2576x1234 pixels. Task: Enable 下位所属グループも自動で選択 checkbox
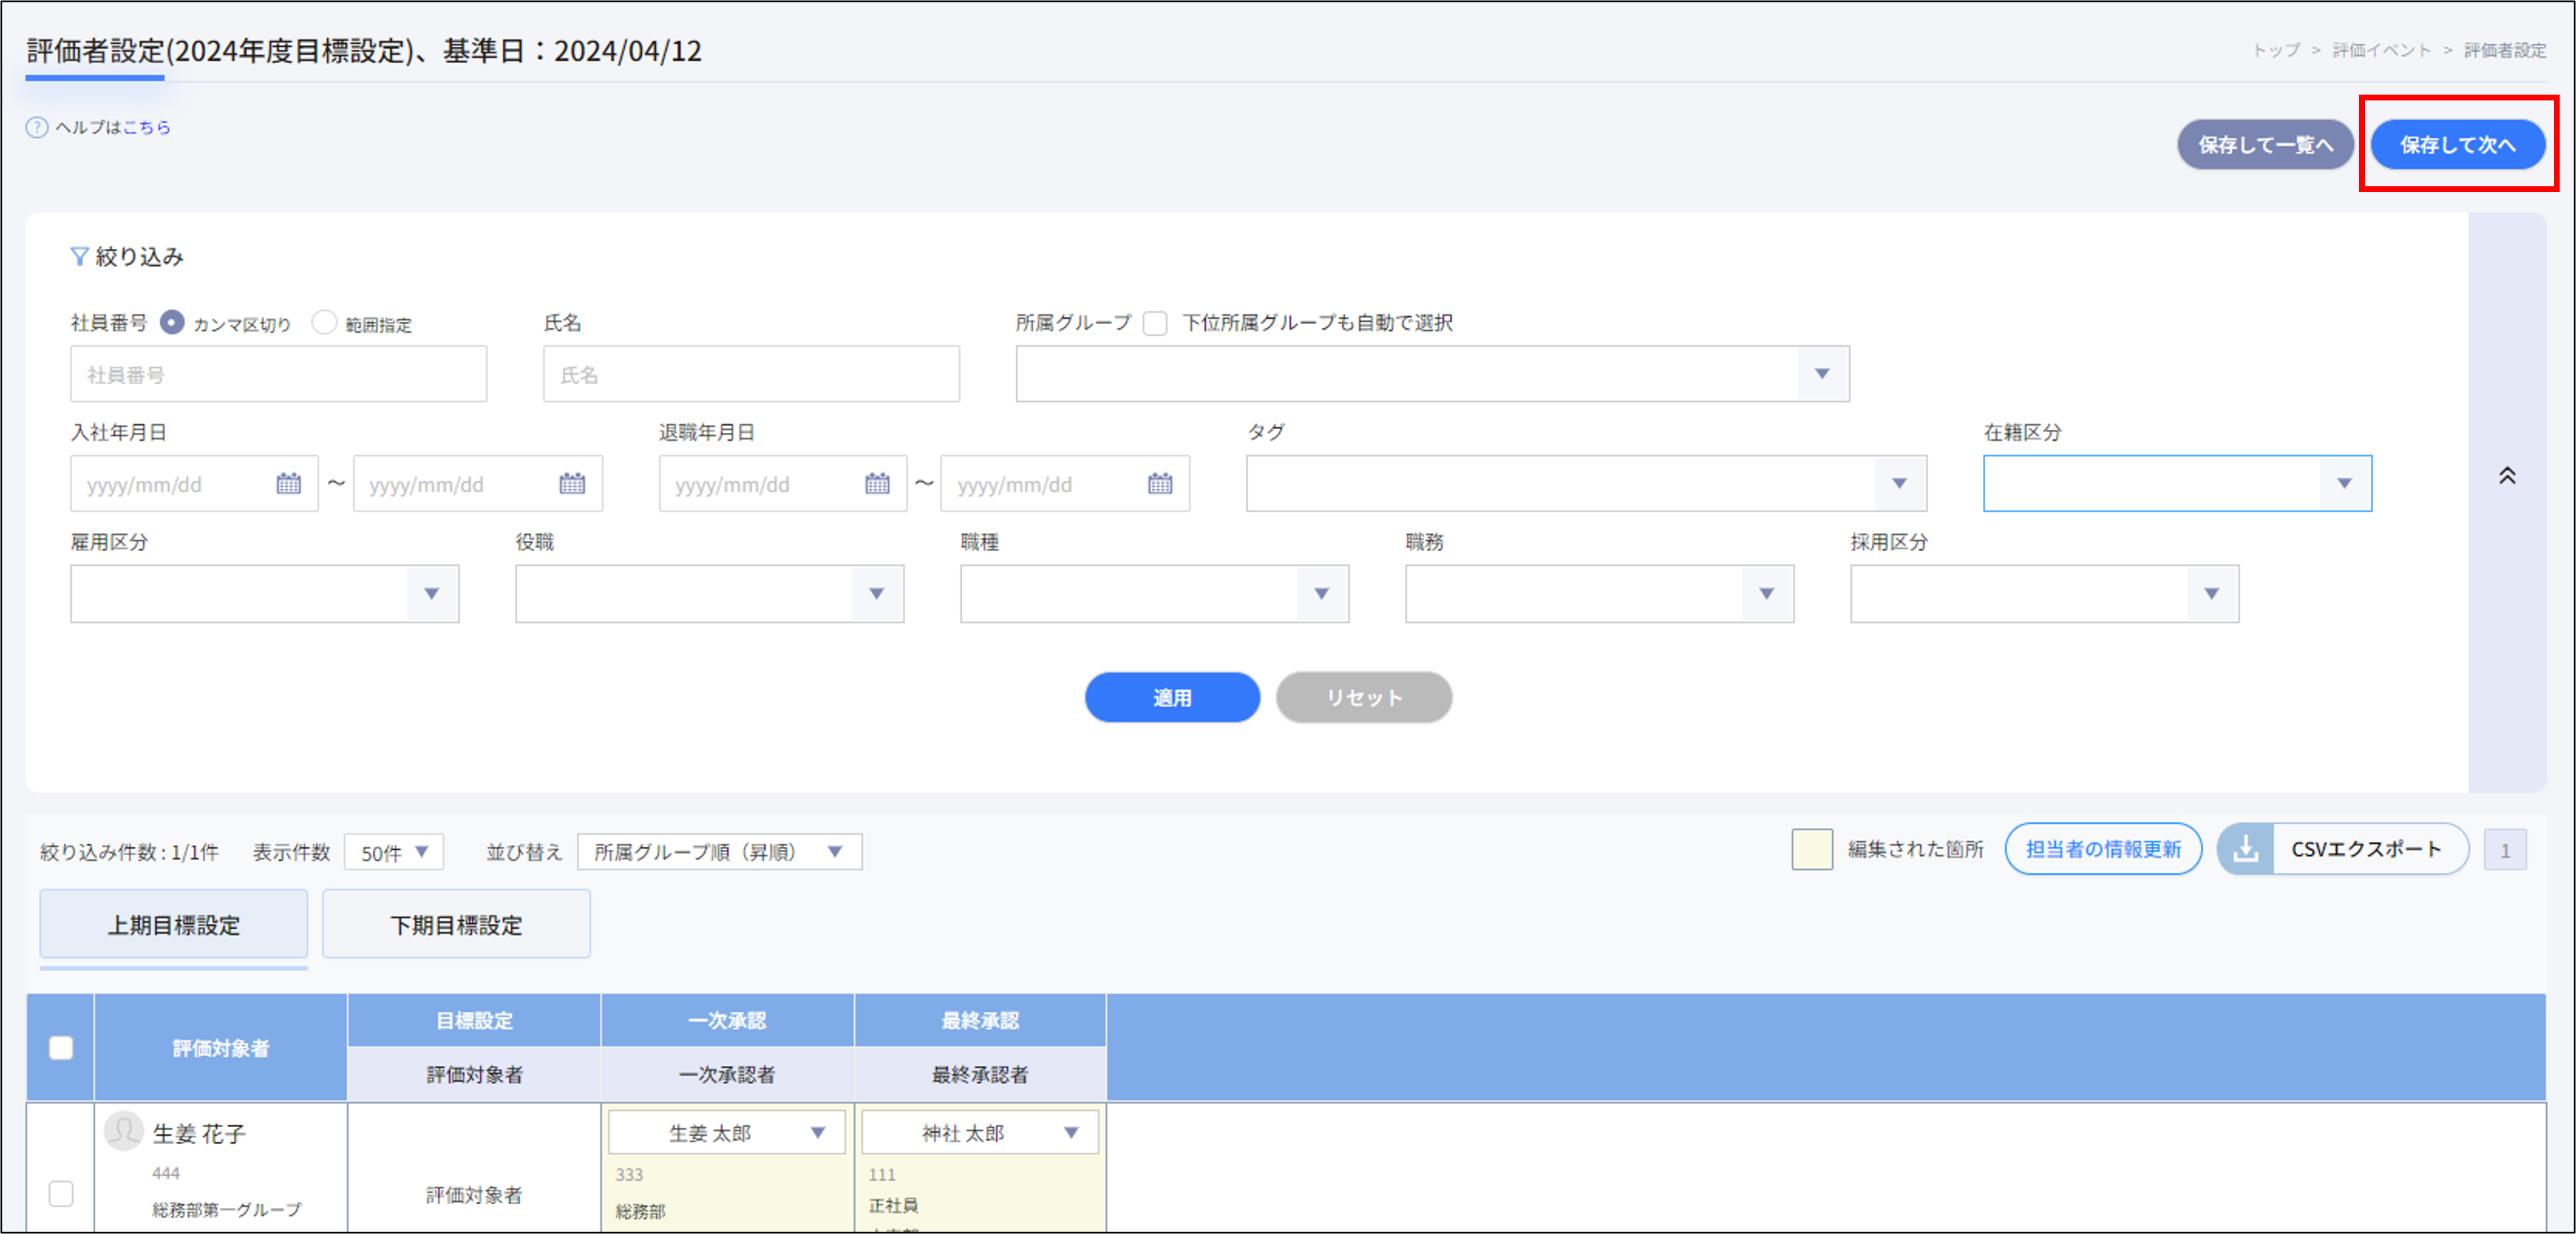[1156, 323]
